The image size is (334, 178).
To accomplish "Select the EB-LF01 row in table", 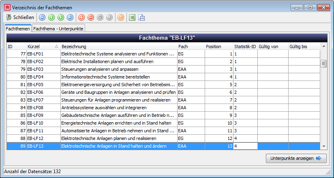I will (163, 54).
